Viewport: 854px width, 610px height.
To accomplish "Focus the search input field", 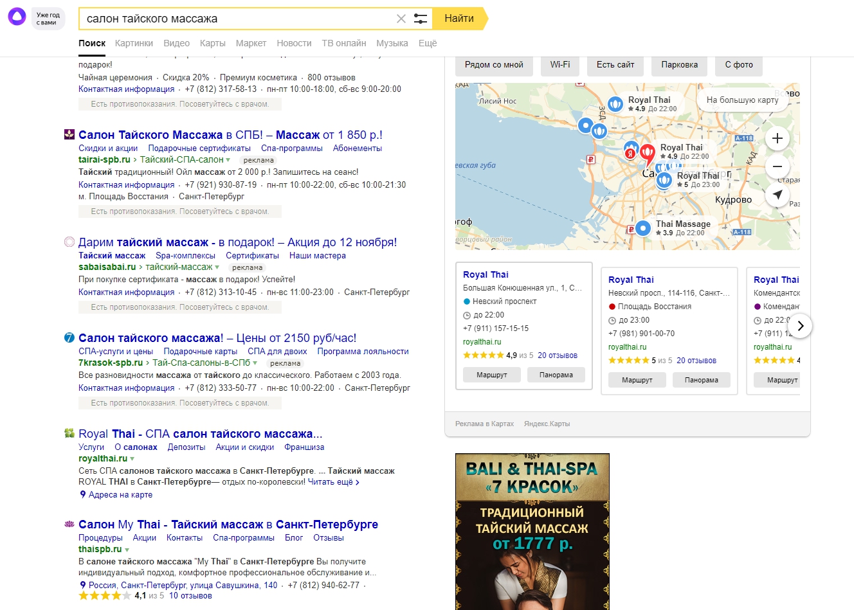I will click(238, 19).
